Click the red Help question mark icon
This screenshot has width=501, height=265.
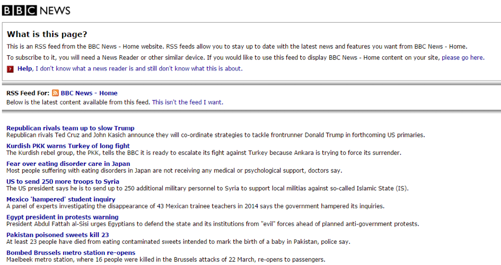click(x=10, y=69)
